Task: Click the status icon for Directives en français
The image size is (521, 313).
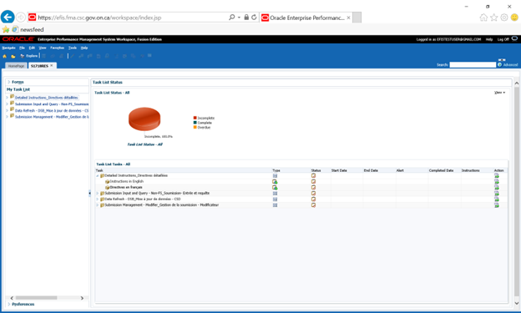Action: click(x=313, y=188)
